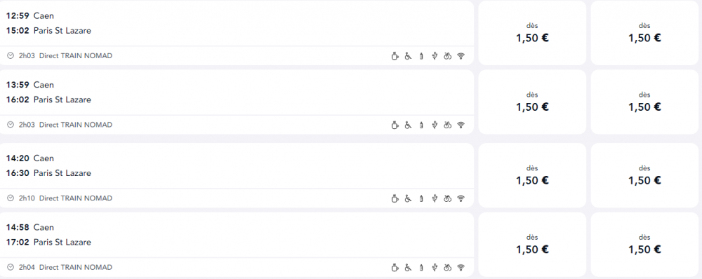
Task: Select first 1,50 € fare for 12:59 departure
Action: (x=532, y=33)
